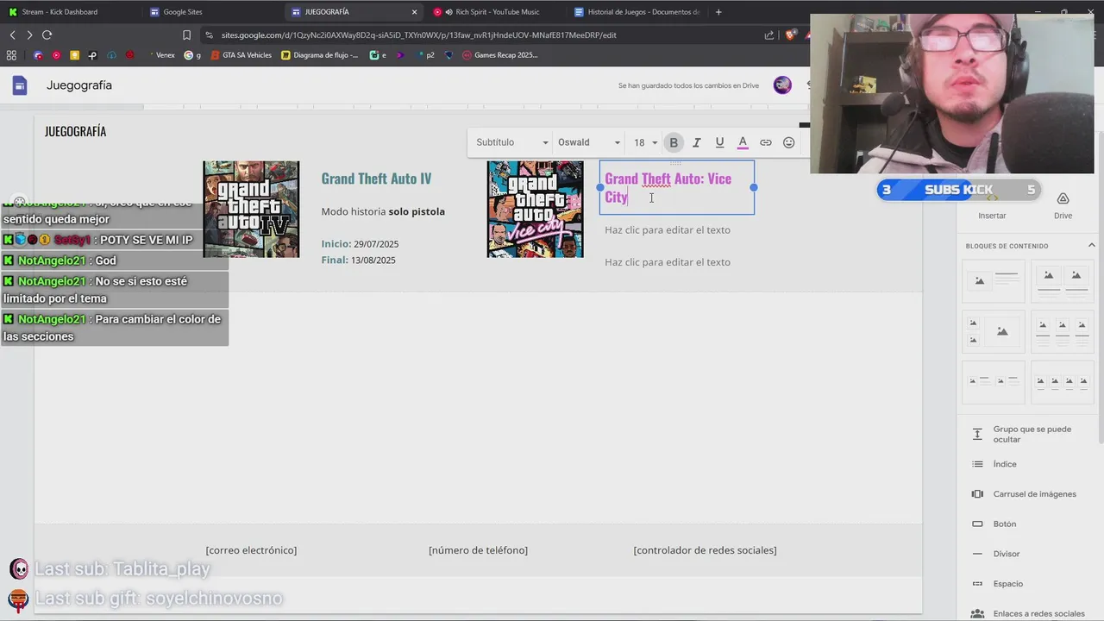Toggle underline formatting in text toolbar
Viewport: 1104px width, 621px height.
[719, 142]
